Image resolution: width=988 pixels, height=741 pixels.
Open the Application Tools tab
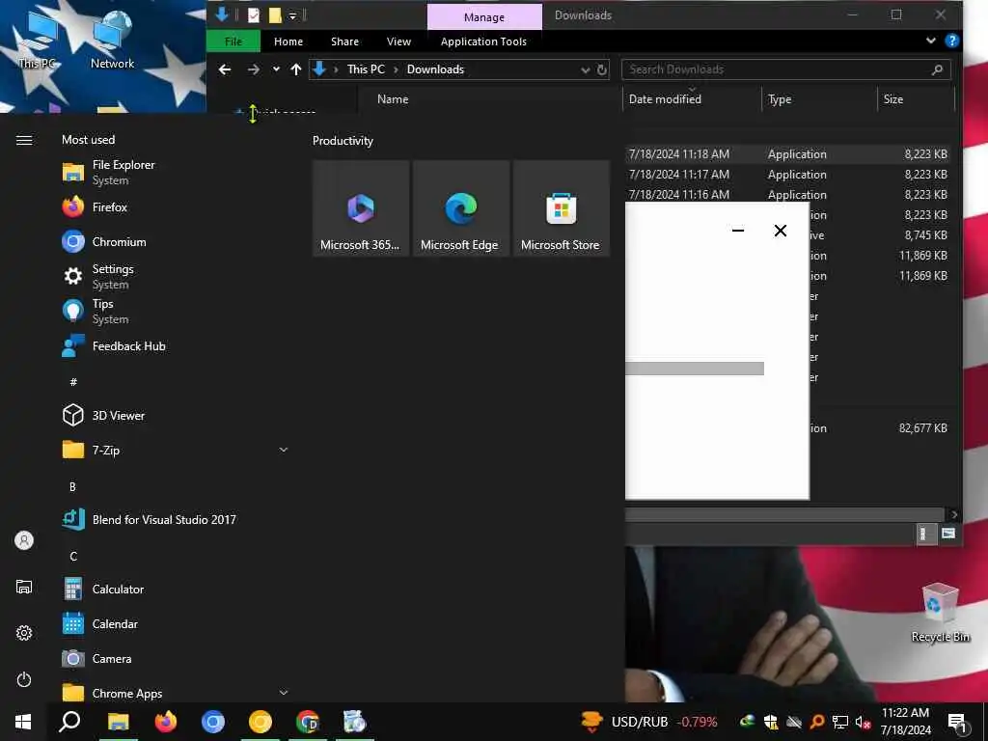483,41
